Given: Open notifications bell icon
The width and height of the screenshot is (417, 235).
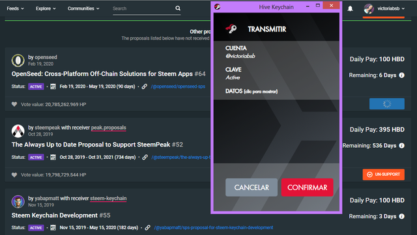Looking at the screenshot, I should pyautogui.click(x=351, y=8).
